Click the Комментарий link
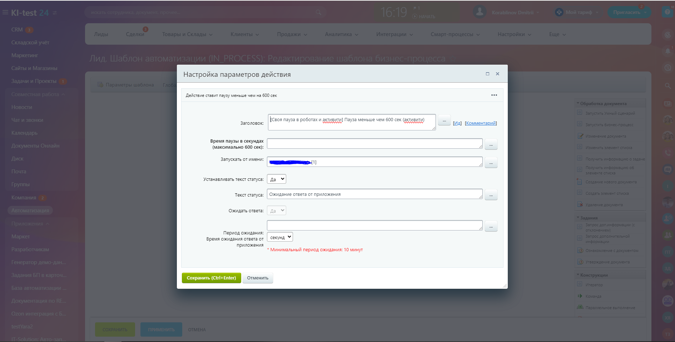The image size is (675, 342). (x=481, y=123)
